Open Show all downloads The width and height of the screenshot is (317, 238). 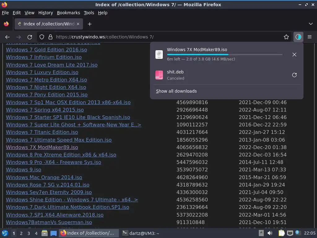pos(176,91)
